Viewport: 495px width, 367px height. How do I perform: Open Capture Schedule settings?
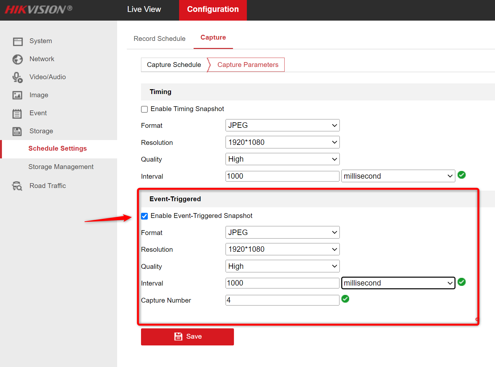click(174, 64)
